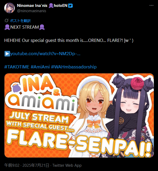Open the Ina & AmiAmi stream thumbnail

click(x=79, y=115)
